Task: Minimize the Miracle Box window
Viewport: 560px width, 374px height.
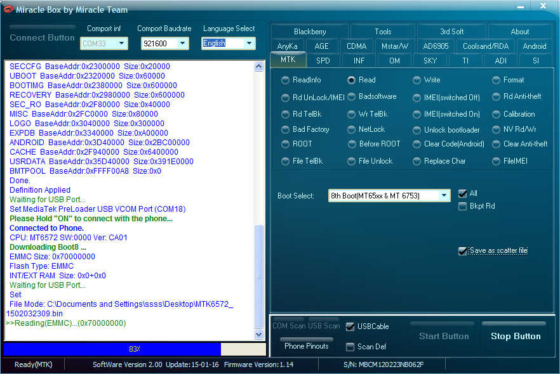Action: coord(521,6)
